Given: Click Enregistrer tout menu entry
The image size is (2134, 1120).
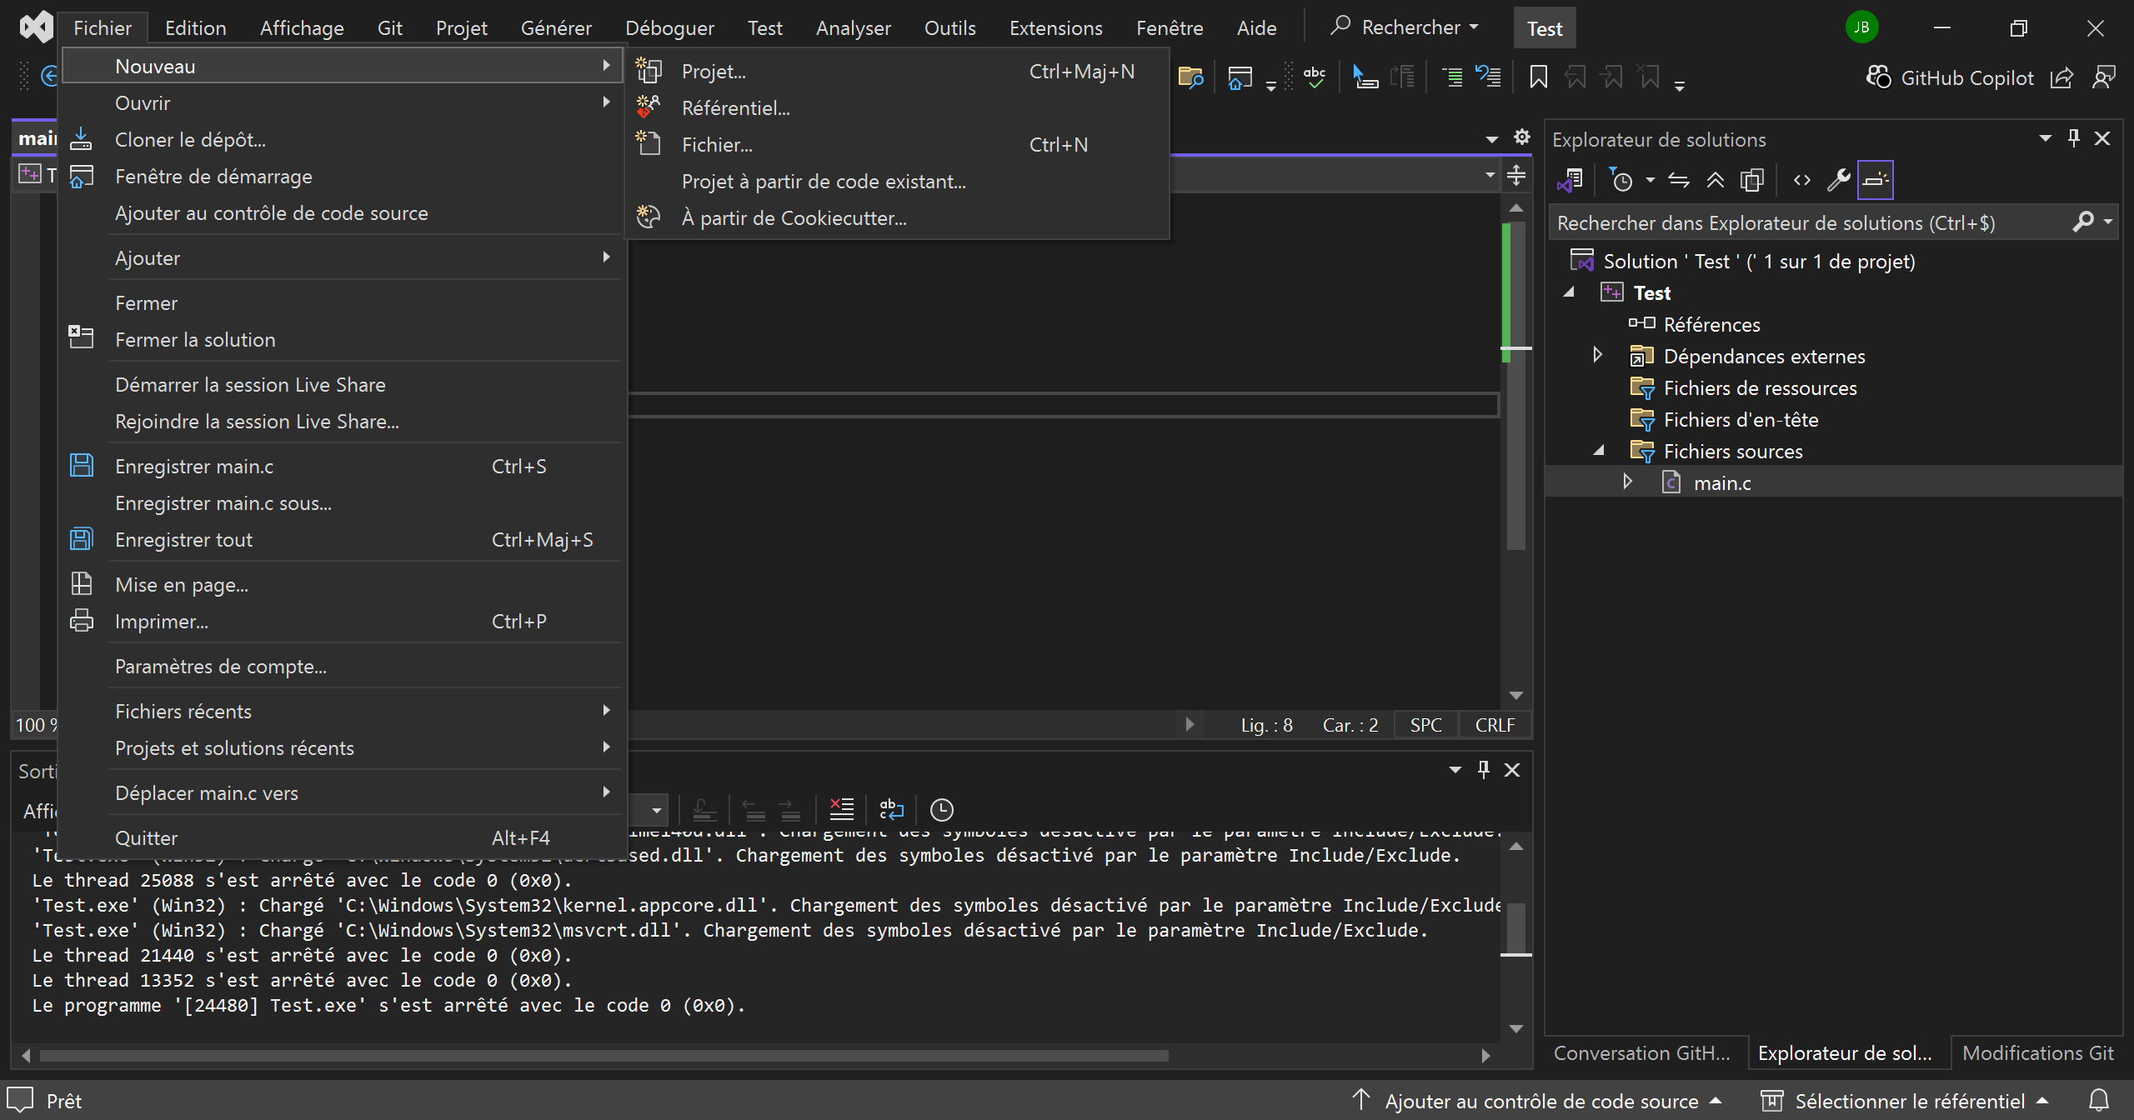Looking at the screenshot, I should (183, 540).
